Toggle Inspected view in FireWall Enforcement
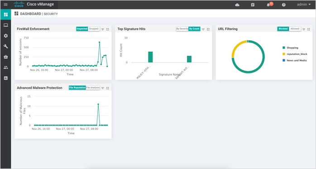This screenshot has width=316, height=169. pyautogui.click(x=82, y=29)
